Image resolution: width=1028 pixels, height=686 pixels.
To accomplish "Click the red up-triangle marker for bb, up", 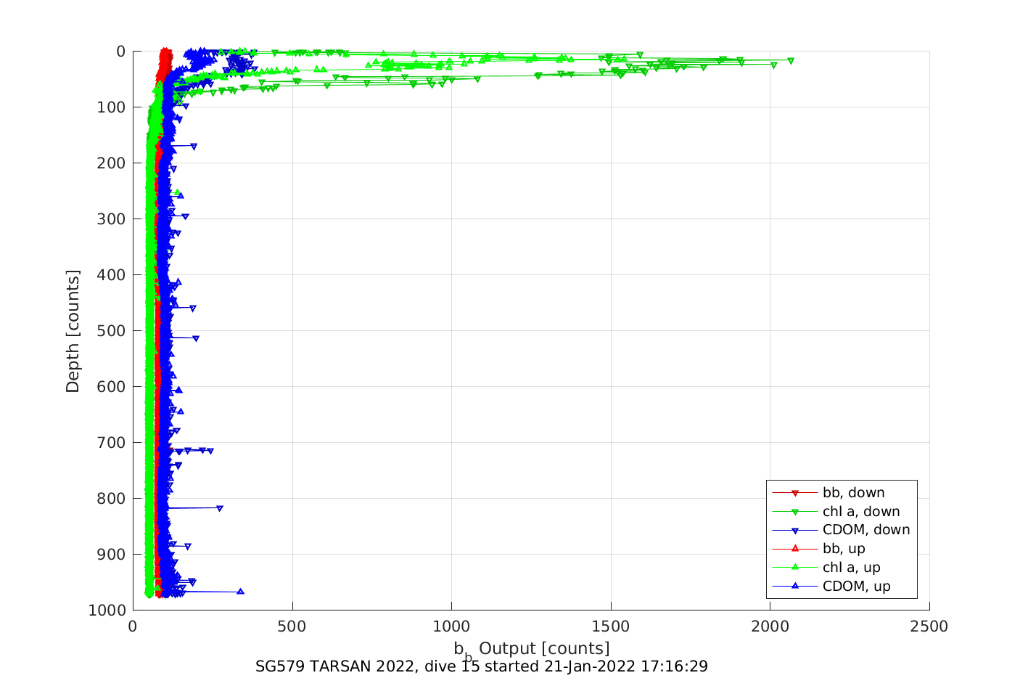I will point(794,549).
